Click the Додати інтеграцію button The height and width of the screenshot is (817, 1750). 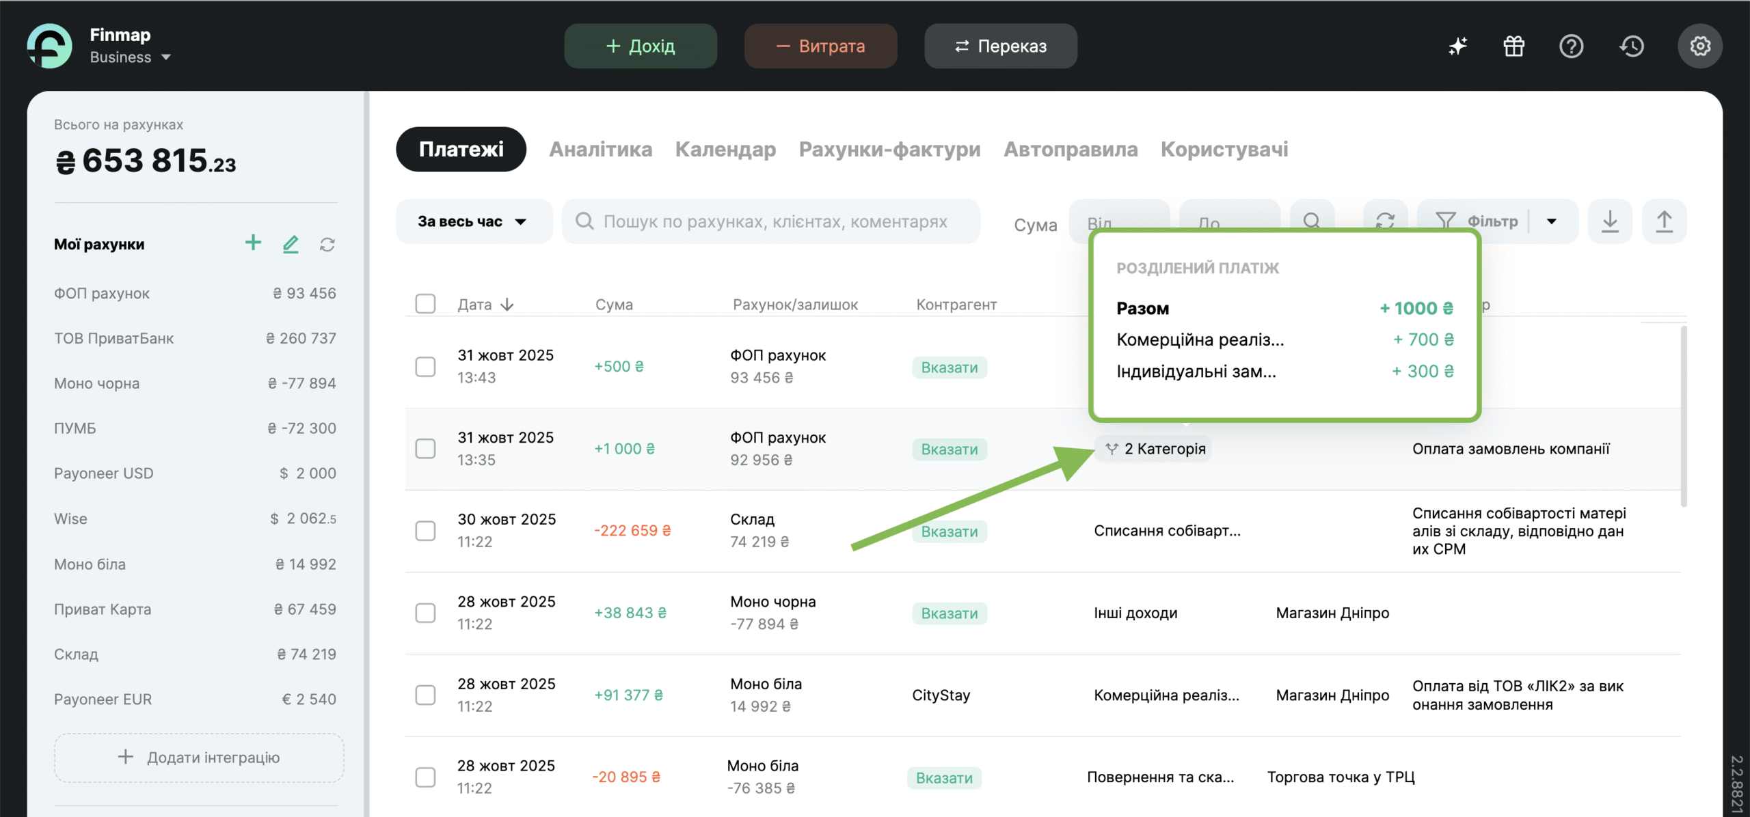(x=199, y=758)
